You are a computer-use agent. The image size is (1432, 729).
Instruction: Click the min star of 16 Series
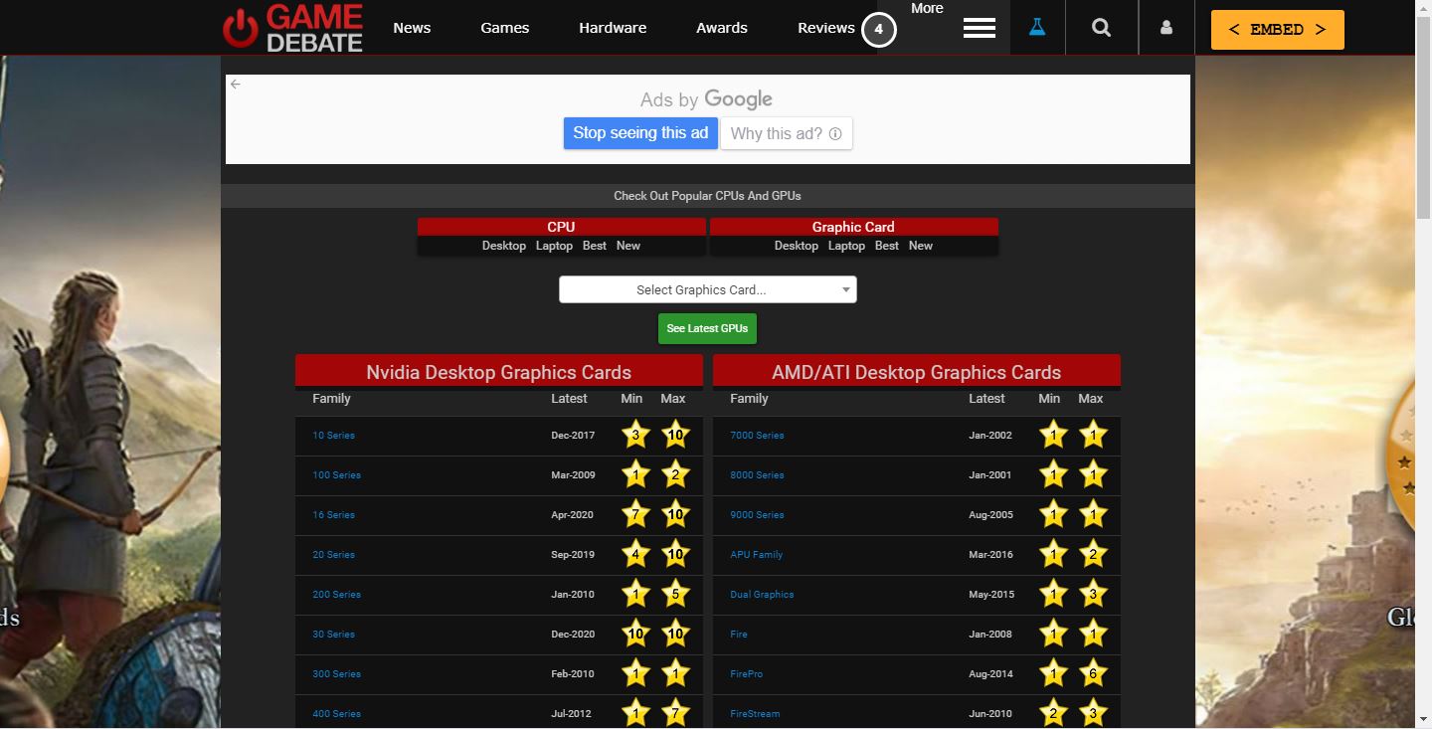(635, 515)
